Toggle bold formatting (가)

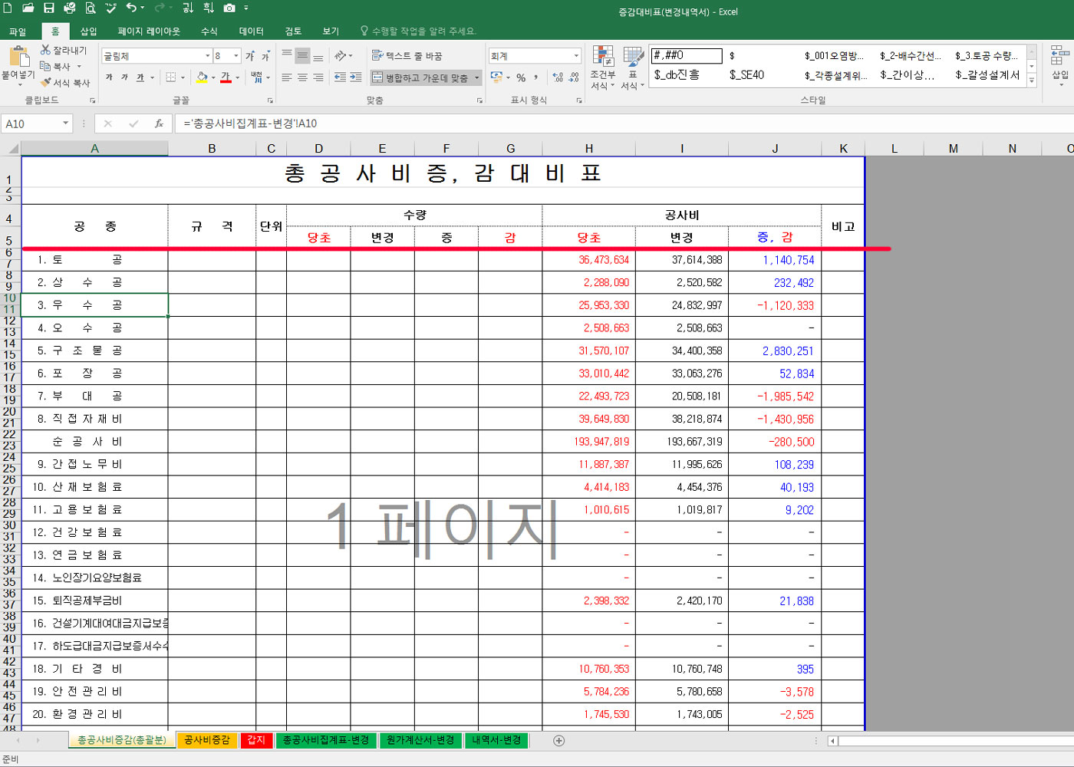(x=109, y=77)
